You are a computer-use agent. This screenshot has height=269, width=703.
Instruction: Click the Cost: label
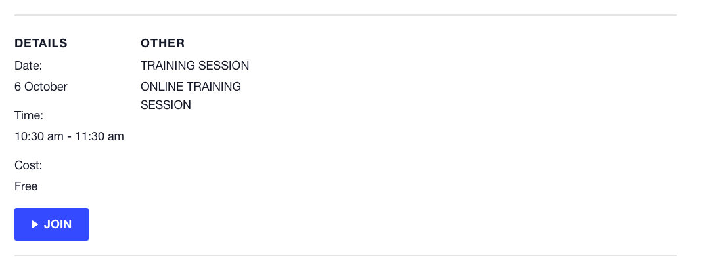click(x=28, y=165)
